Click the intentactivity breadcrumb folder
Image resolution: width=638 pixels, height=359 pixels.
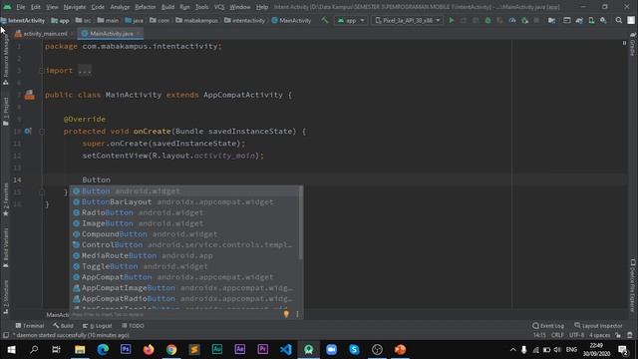click(244, 20)
